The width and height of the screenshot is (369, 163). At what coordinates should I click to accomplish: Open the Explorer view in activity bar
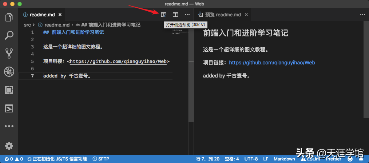[9, 17]
